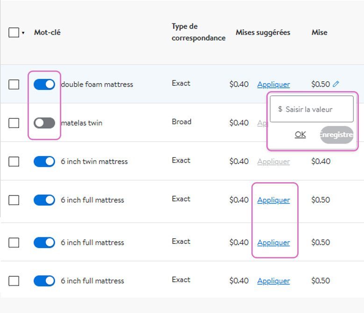This screenshot has width=364, height=313.
Task: Click the pencil edit icon beside $0.50 bid
Action: [x=336, y=84]
